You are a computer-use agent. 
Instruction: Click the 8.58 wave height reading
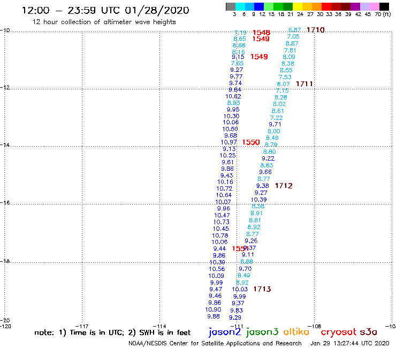coord(258,206)
